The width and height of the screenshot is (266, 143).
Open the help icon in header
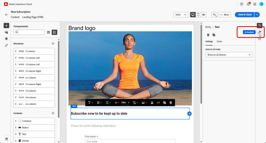[x=242, y=4]
